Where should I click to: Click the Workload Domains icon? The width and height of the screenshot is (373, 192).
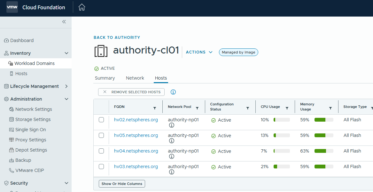pos(11,63)
